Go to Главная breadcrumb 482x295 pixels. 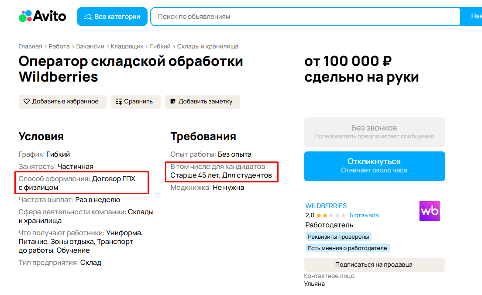[30, 46]
